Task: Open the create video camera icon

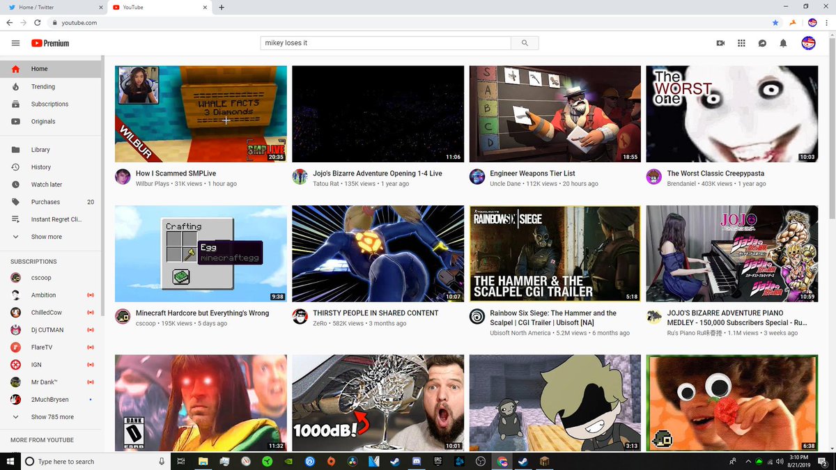Action: 720,43
